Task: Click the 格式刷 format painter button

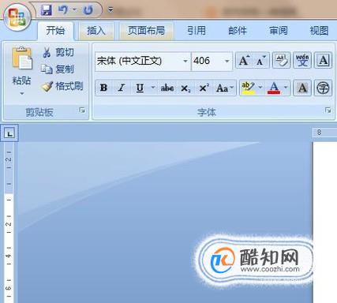Action: (62, 86)
